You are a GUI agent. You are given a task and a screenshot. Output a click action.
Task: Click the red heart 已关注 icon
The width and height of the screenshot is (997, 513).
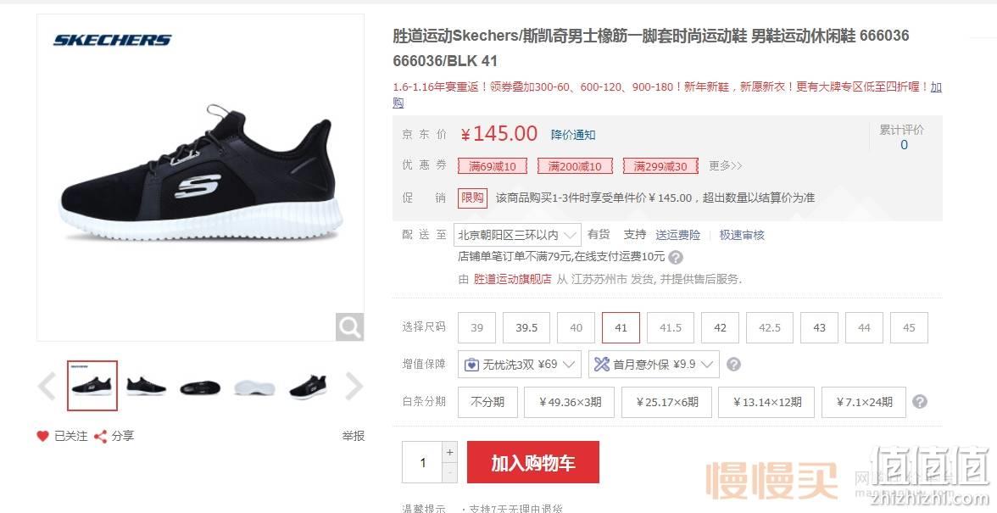(42, 436)
